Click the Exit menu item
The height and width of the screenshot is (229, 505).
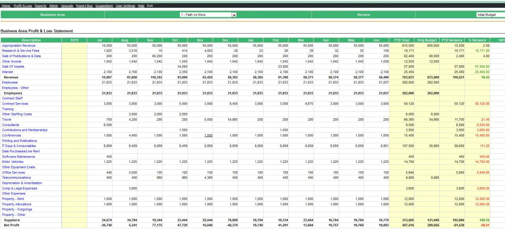point(150,6)
